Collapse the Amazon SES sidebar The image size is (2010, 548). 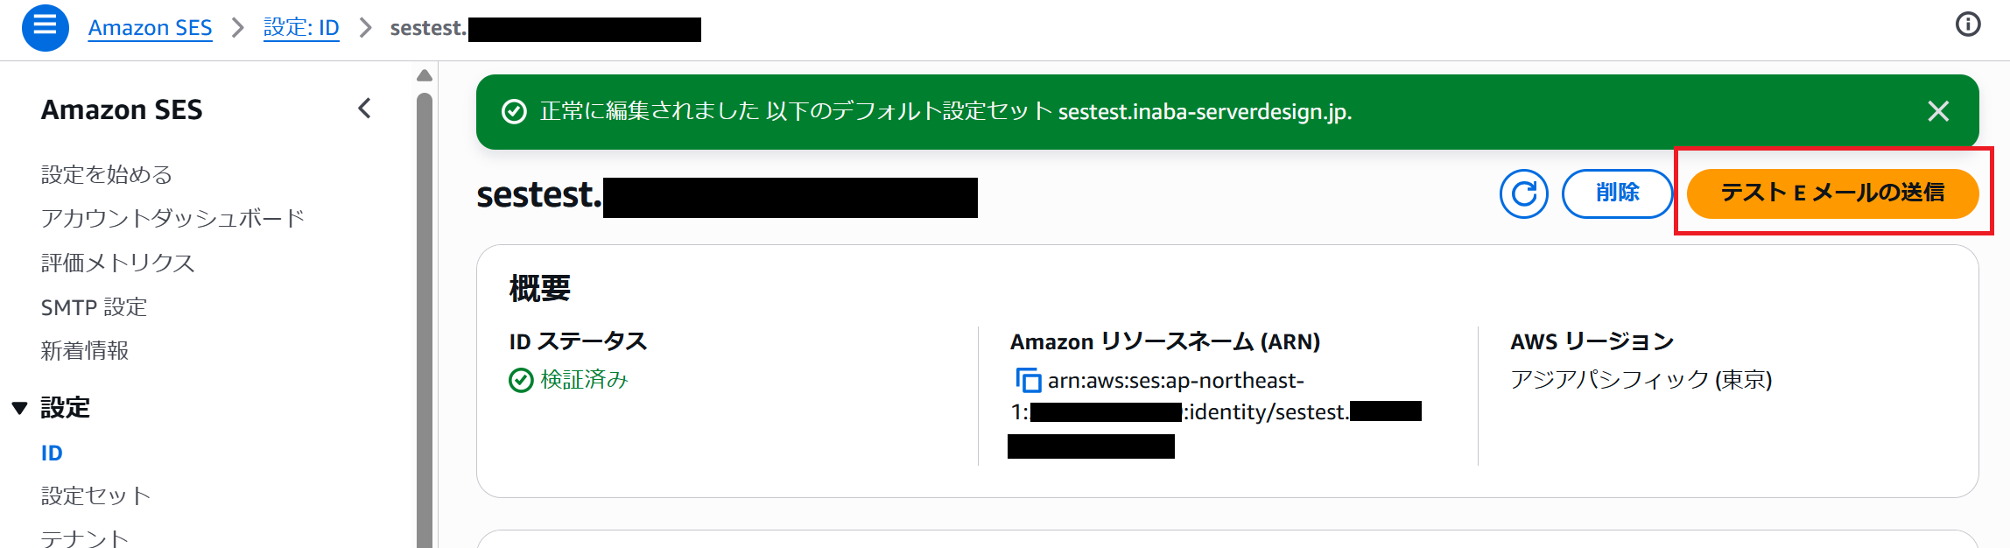tap(365, 109)
